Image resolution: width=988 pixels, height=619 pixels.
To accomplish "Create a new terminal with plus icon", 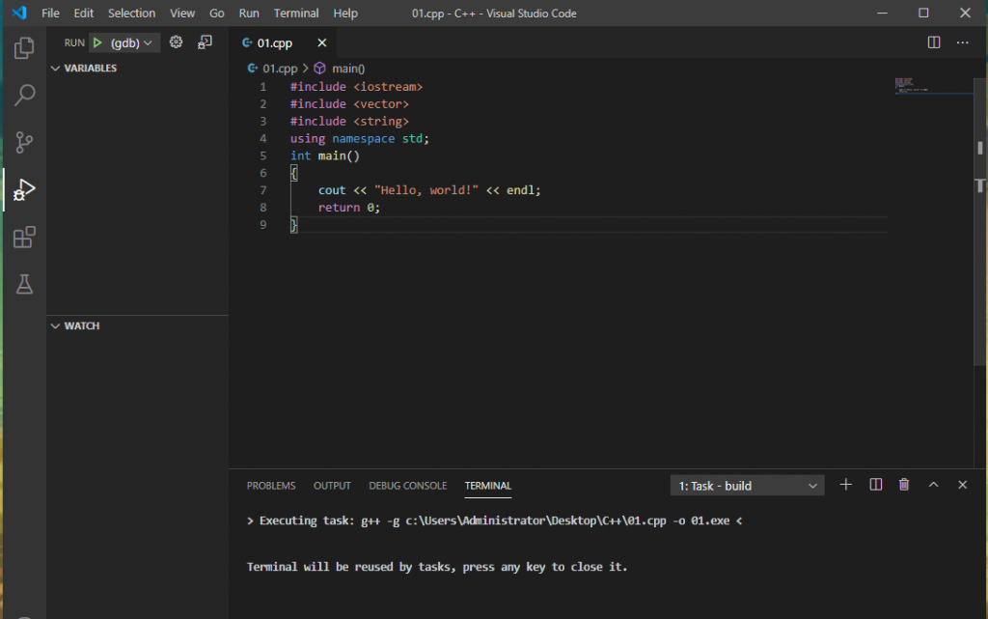I will tap(845, 485).
